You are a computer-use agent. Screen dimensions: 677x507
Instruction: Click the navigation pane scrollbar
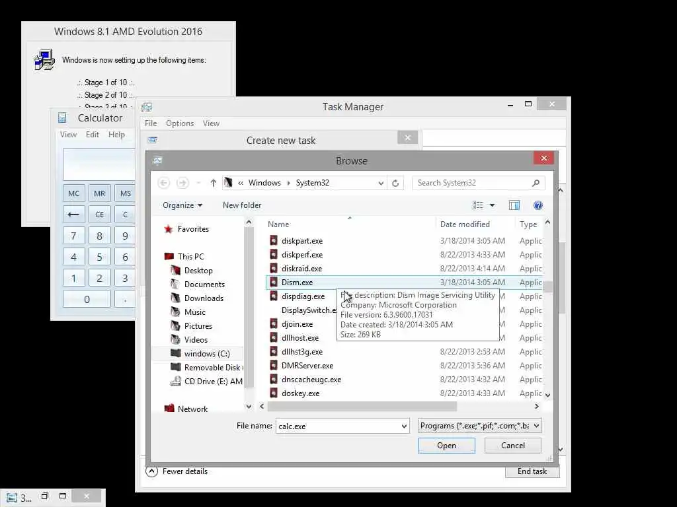(249, 307)
